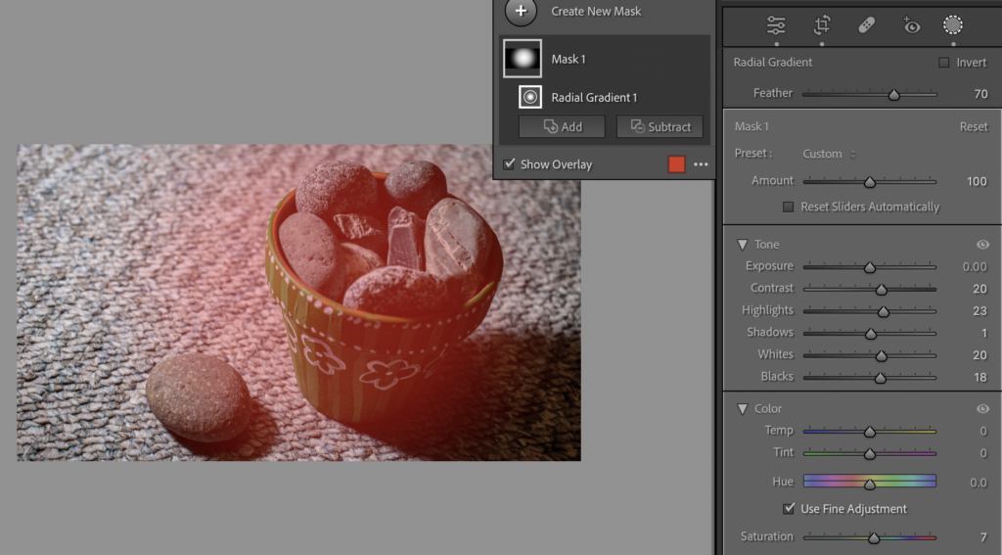The image size is (1002, 555).
Task: Enable the Invert checkbox
Action: click(944, 62)
